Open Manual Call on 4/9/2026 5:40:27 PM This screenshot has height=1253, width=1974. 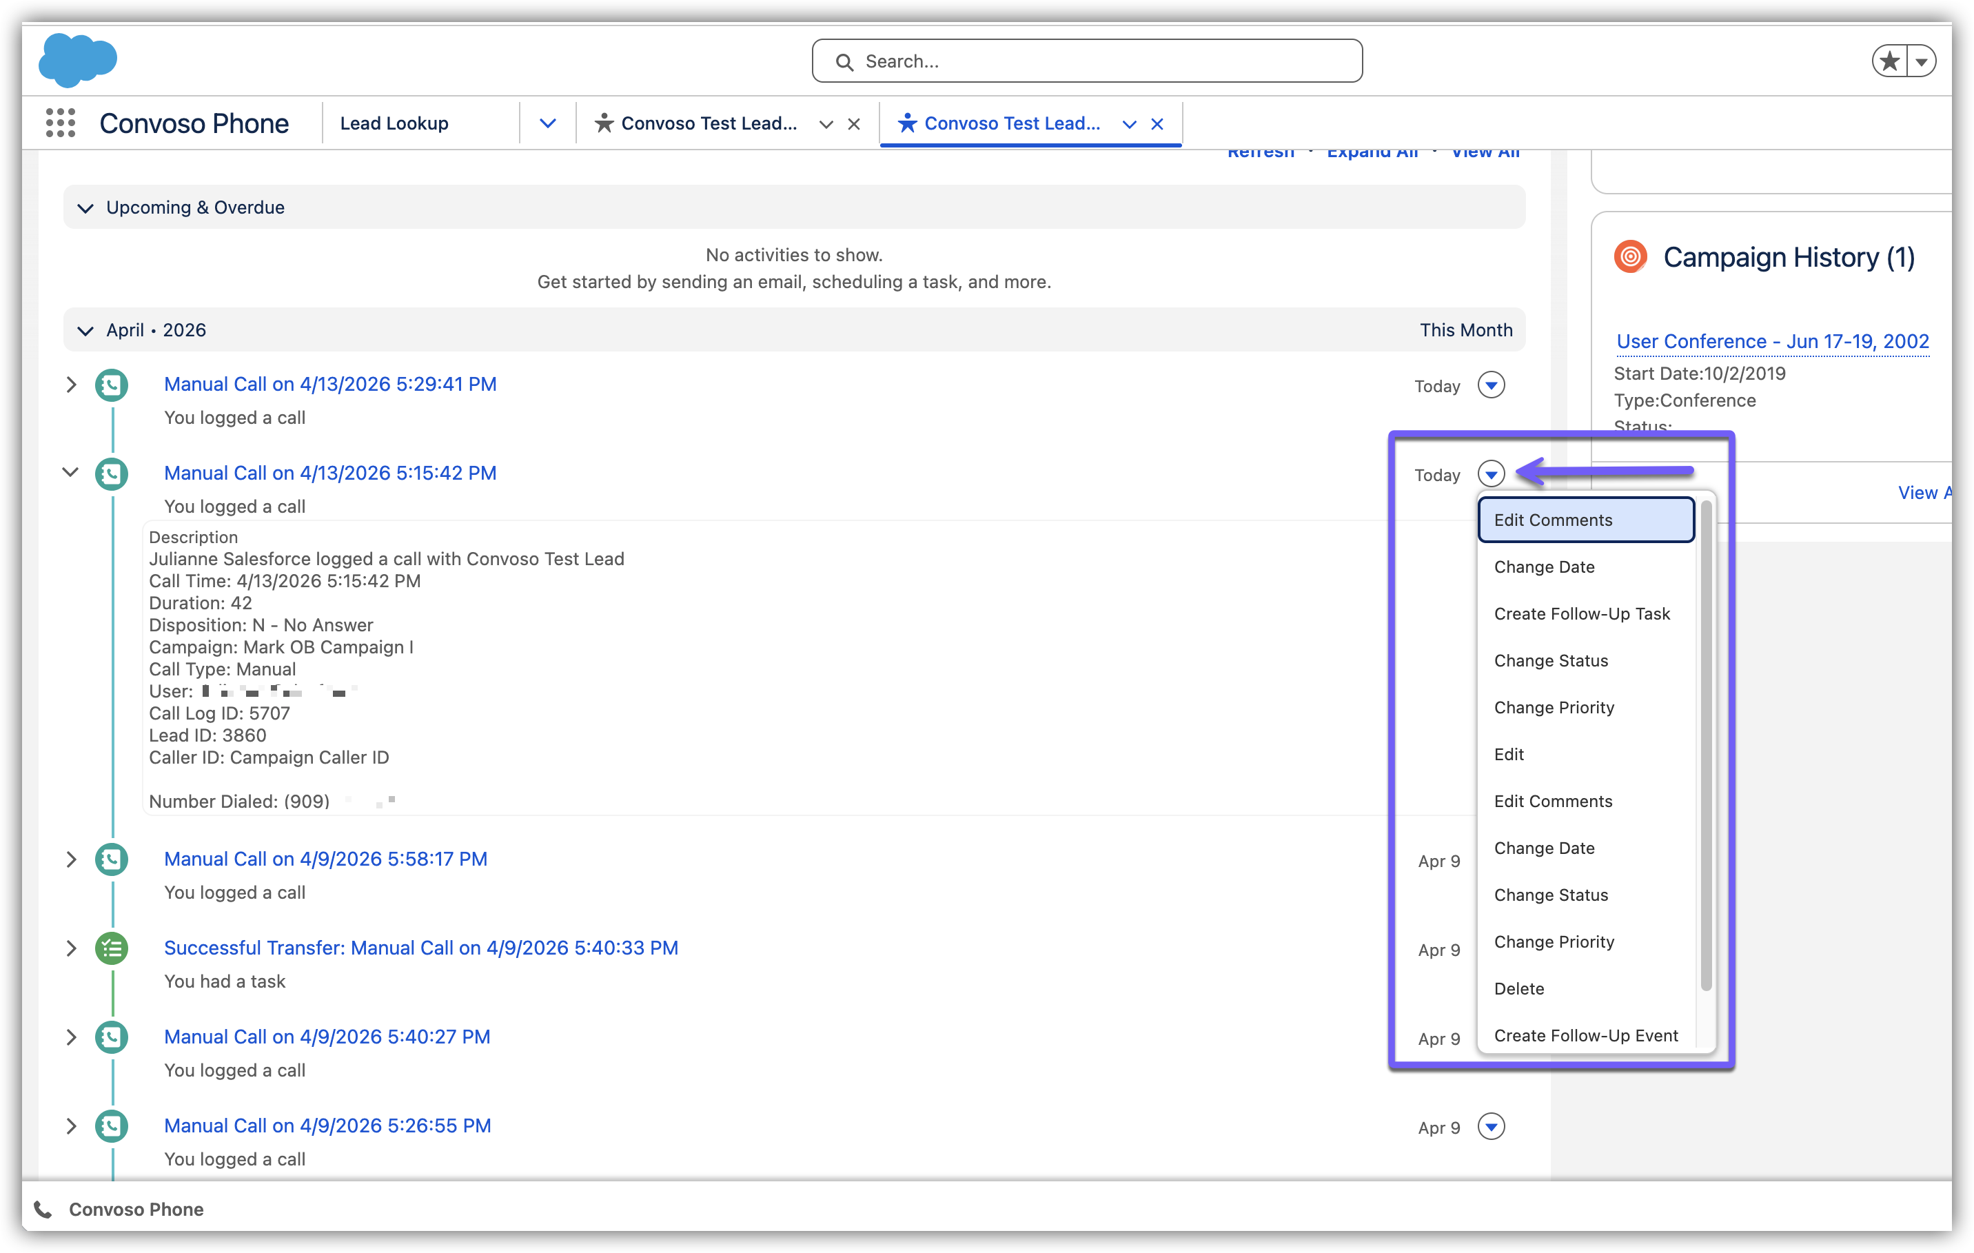coord(326,1037)
